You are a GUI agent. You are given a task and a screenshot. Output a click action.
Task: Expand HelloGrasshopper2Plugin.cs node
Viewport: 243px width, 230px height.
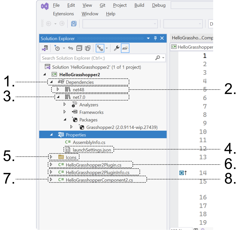(51, 165)
